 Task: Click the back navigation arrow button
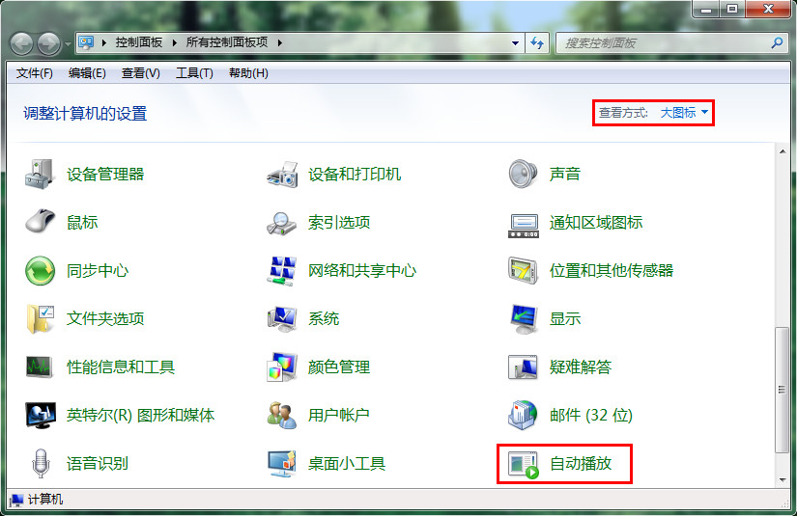point(22,43)
